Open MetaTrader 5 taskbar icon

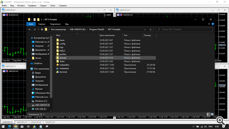pyautogui.click(x=34, y=127)
